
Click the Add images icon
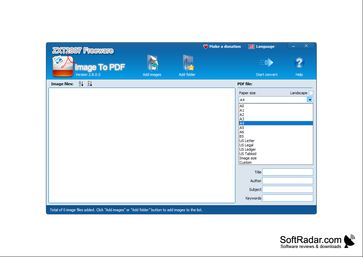(x=152, y=62)
